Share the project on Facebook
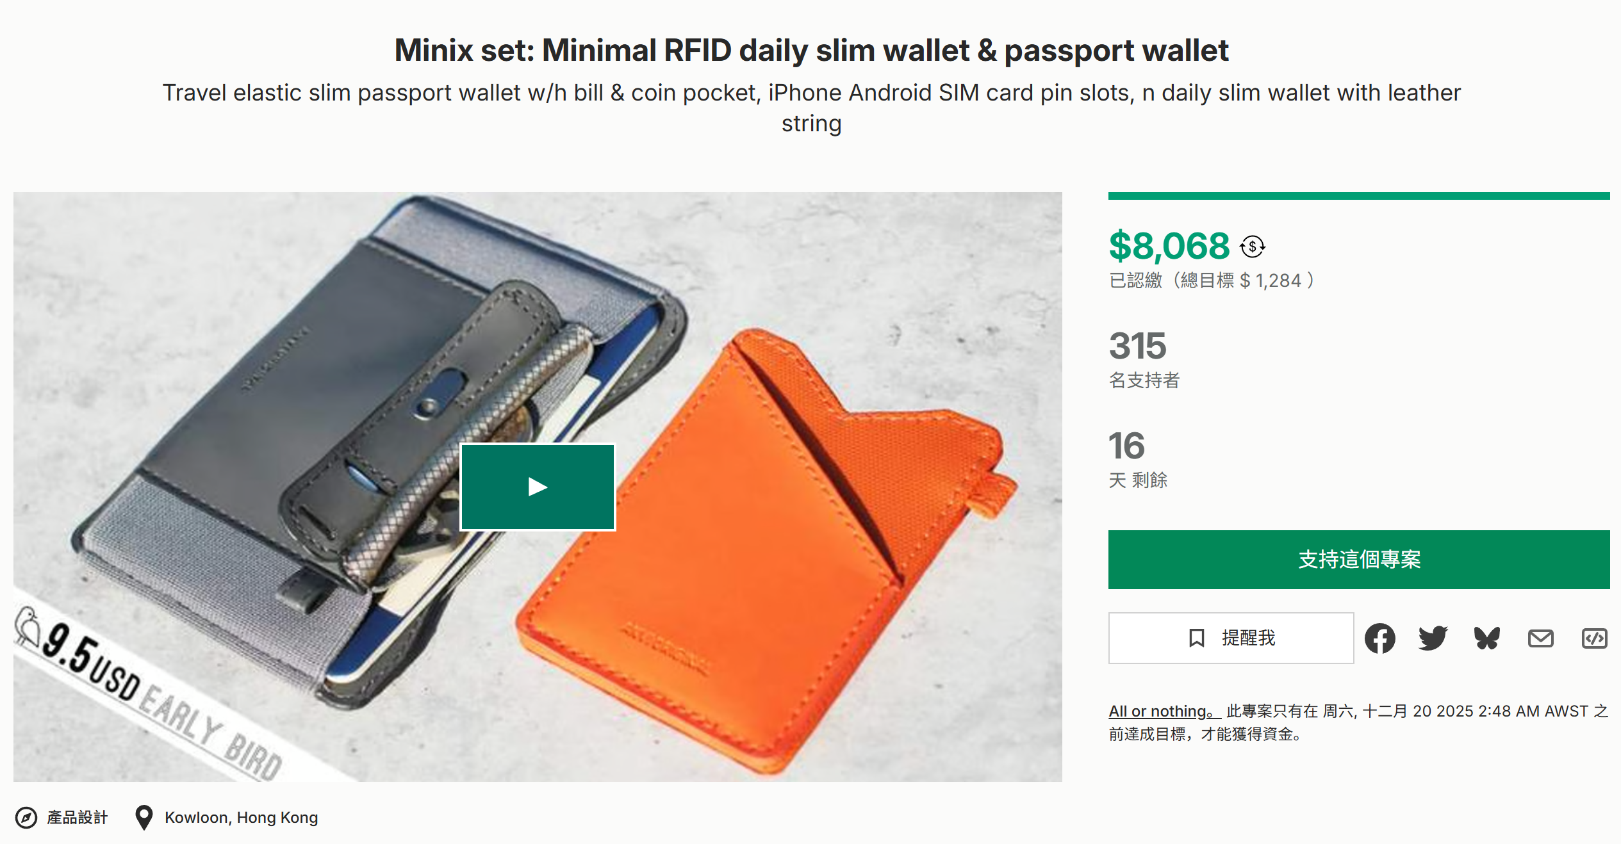The width and height of the screenshot is (1621, 844). 1379,638
